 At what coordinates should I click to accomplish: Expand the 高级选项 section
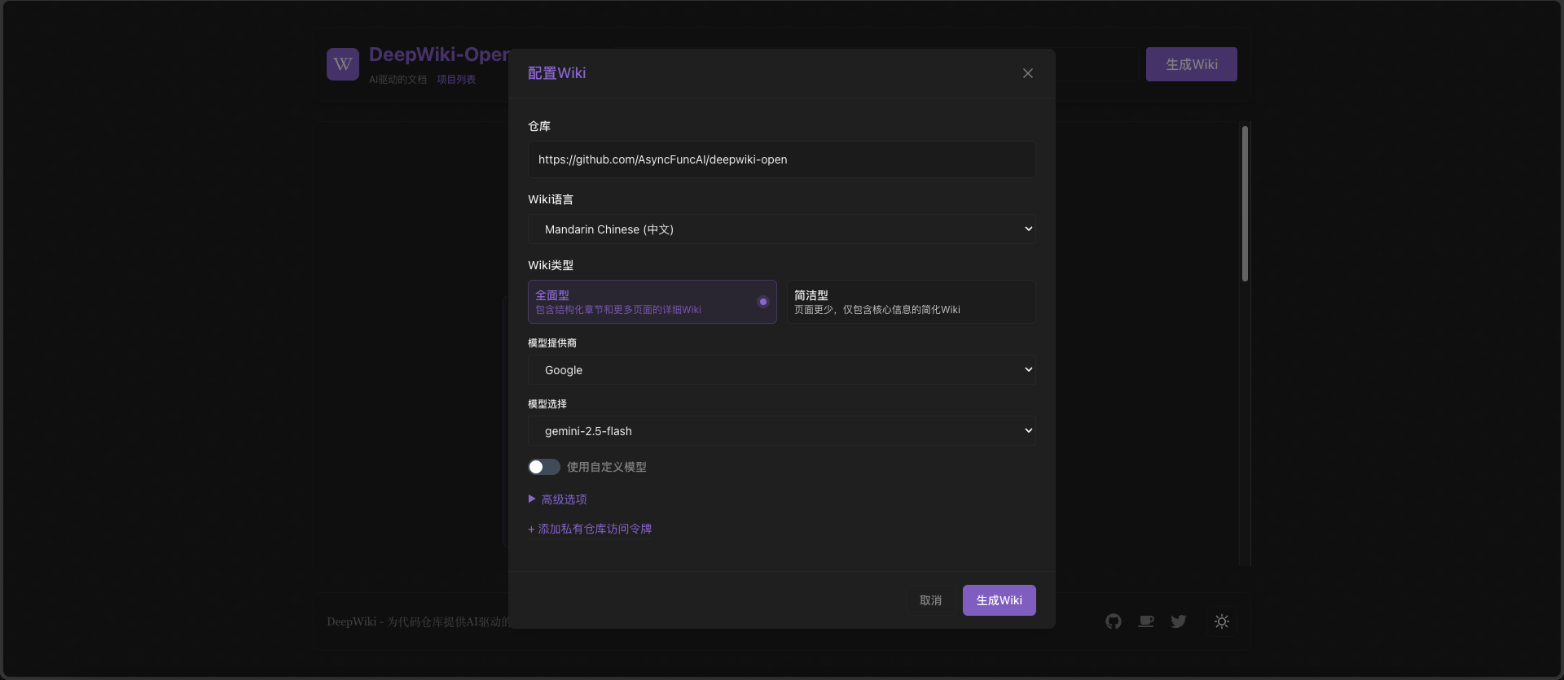[x=558, y=499]
